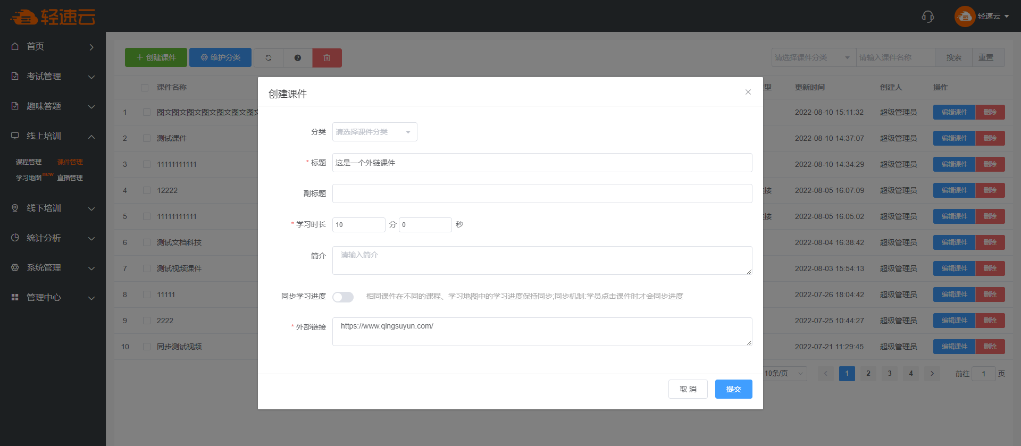Click the 副标题 input field

tap(542, 193)
